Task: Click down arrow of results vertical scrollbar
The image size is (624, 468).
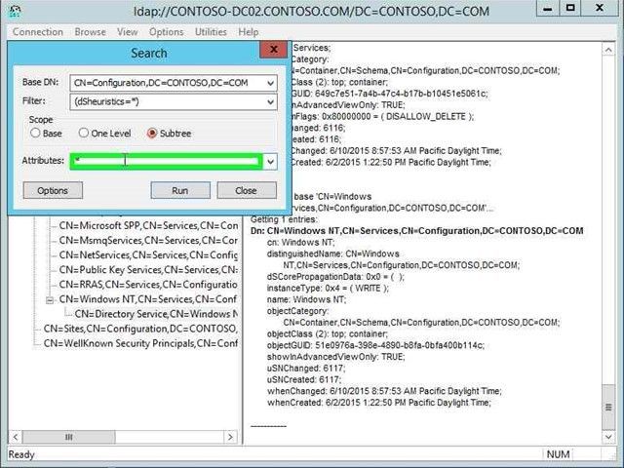Action: 608,438
